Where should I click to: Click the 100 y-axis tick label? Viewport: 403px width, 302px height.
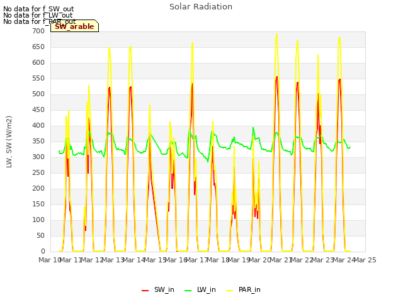pos(38,220)
